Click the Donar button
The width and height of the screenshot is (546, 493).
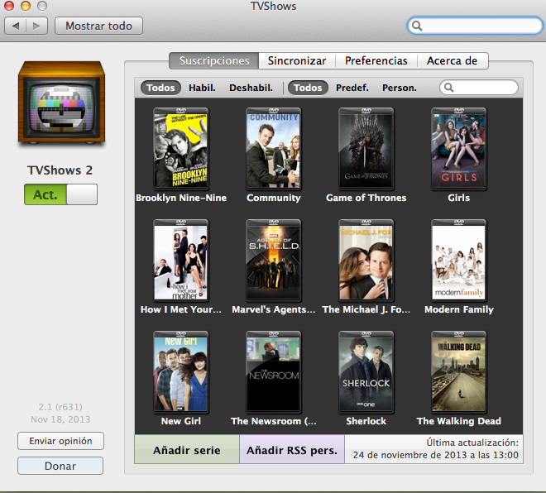tap(60, 466)
